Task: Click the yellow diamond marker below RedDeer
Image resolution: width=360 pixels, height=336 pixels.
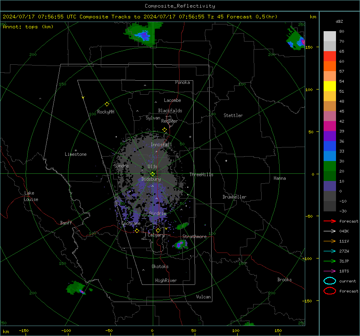Action: point(164,130)
